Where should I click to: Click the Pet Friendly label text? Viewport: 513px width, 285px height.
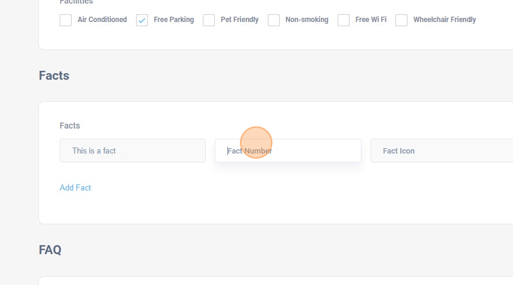(239, 20)
